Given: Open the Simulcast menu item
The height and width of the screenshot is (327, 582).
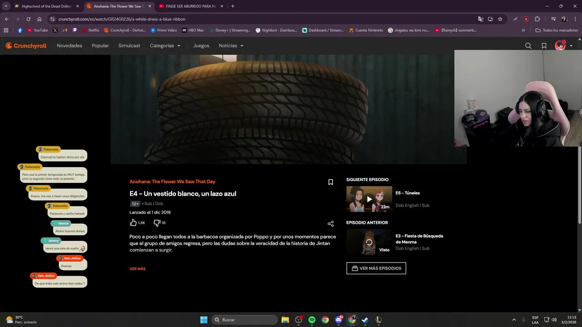Looking at the screenshot, I should pyautogui.click(x=129, y=46).
